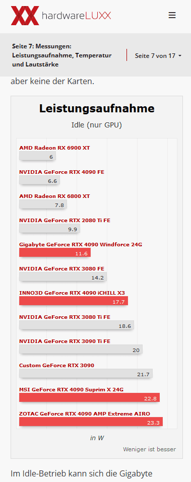Click the red MSI Suprim X bar showing 22.8
191x482 pixels.
coord(90,398)
